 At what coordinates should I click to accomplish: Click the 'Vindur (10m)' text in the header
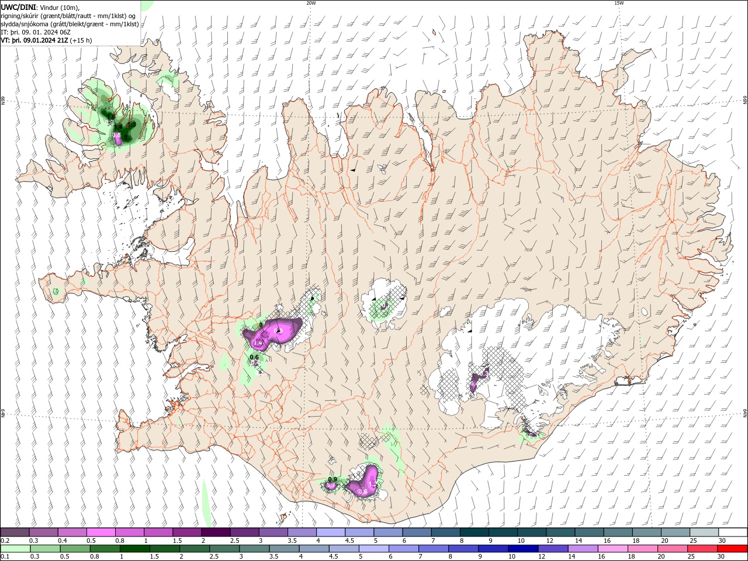point(58,6)
